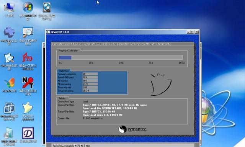Click the 50% progress scale label
Image resolution: width=245 pixels, height=147 pixels.
121,63
